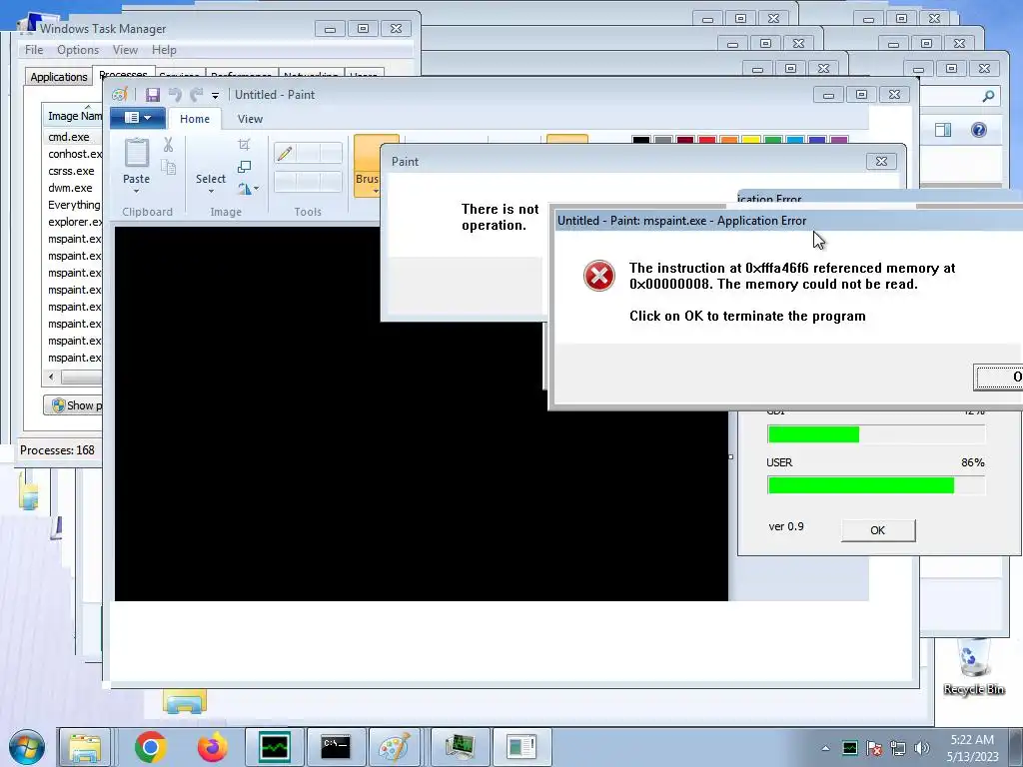Open the View menu in Task Manager

click(x=125, y=50)
